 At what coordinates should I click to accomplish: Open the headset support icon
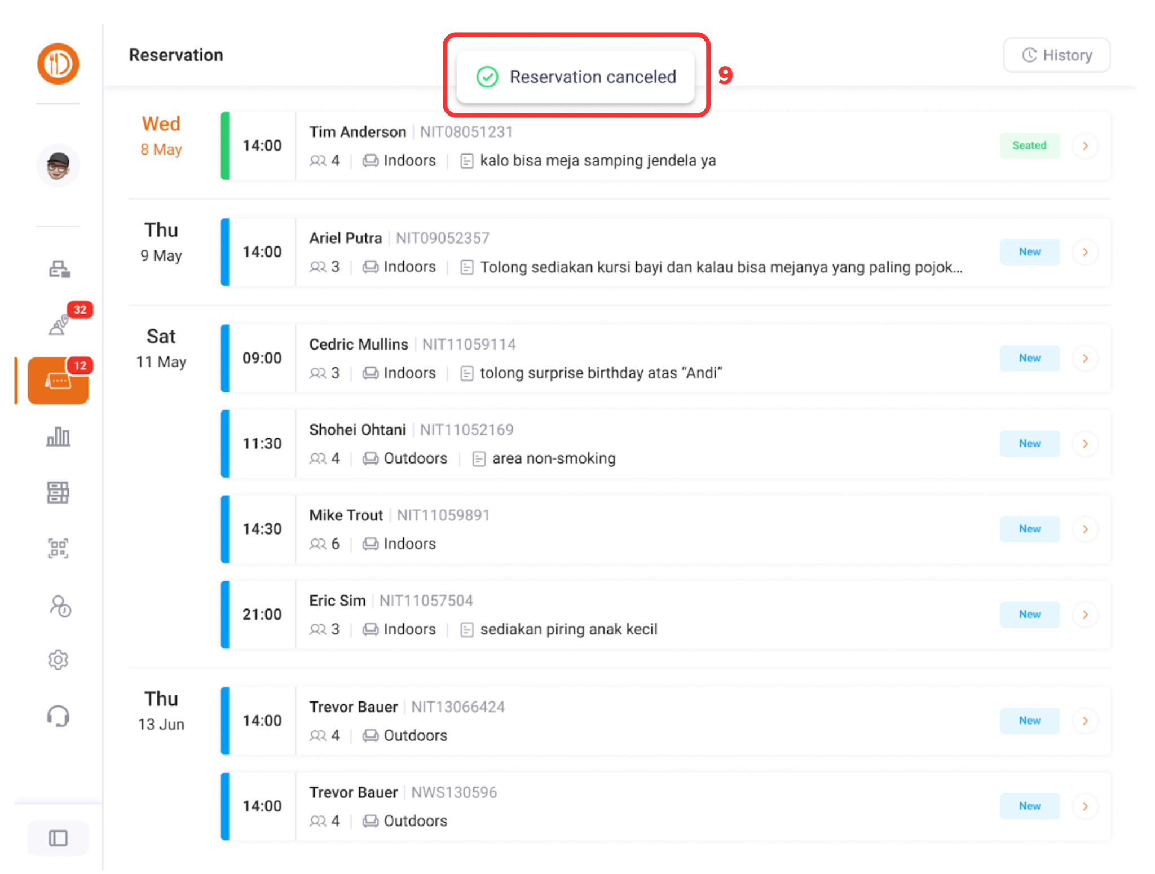point(58,716)
